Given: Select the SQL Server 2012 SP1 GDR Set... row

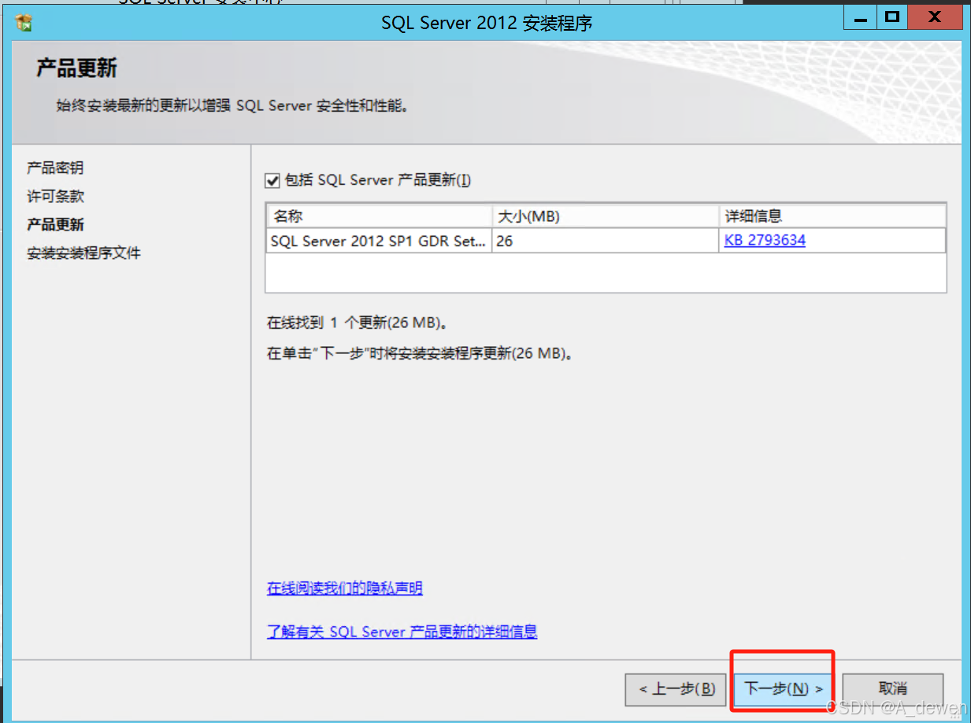Looking at the screenshot, I should coord(606,241).
